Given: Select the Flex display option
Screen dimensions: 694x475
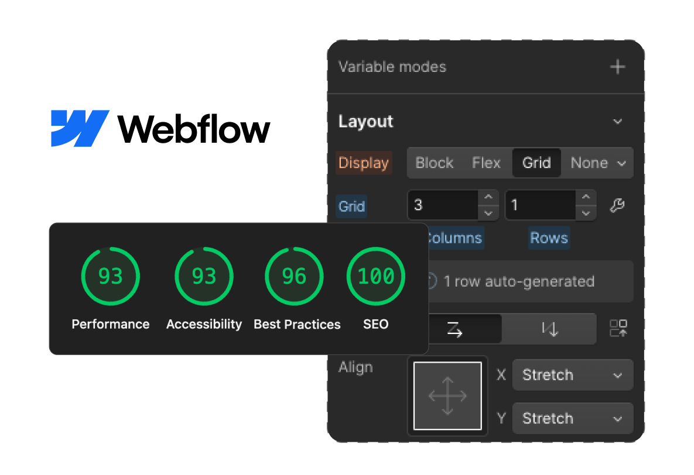Looking at the screenshot, I should pyautogui.click(x=486, y=163).
